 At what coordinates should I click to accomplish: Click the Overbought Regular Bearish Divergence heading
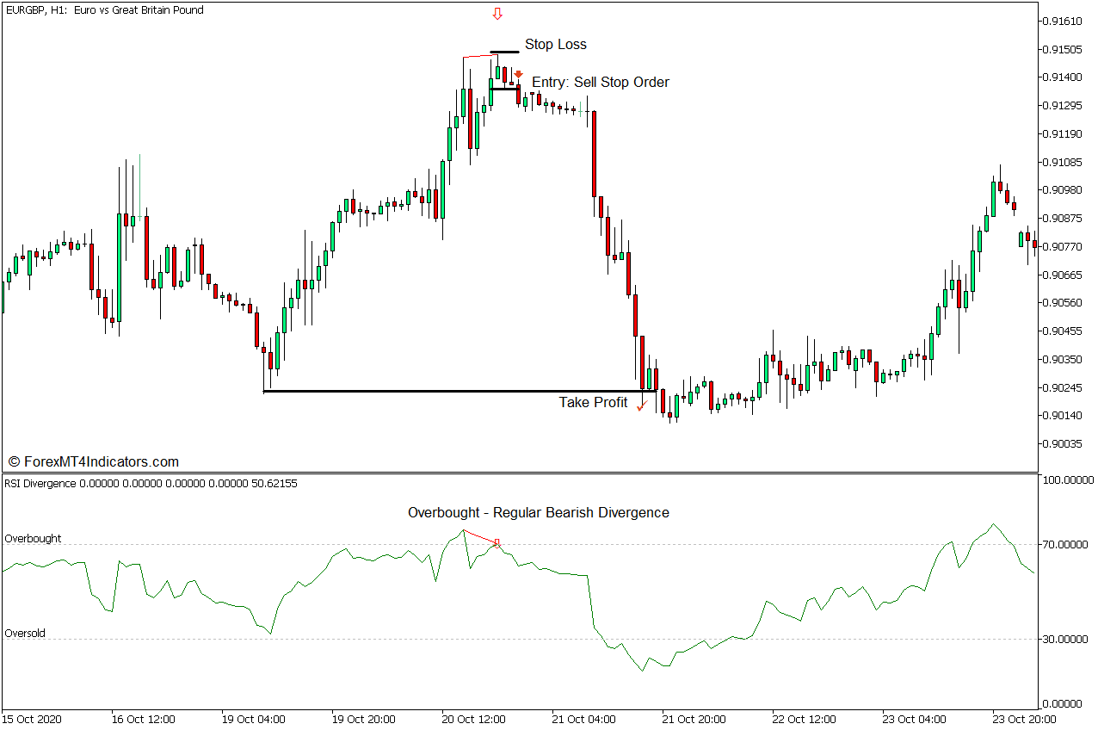(539, 512)
